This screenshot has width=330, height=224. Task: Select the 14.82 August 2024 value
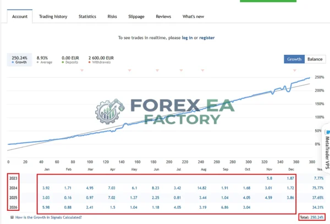pos(202,188)
